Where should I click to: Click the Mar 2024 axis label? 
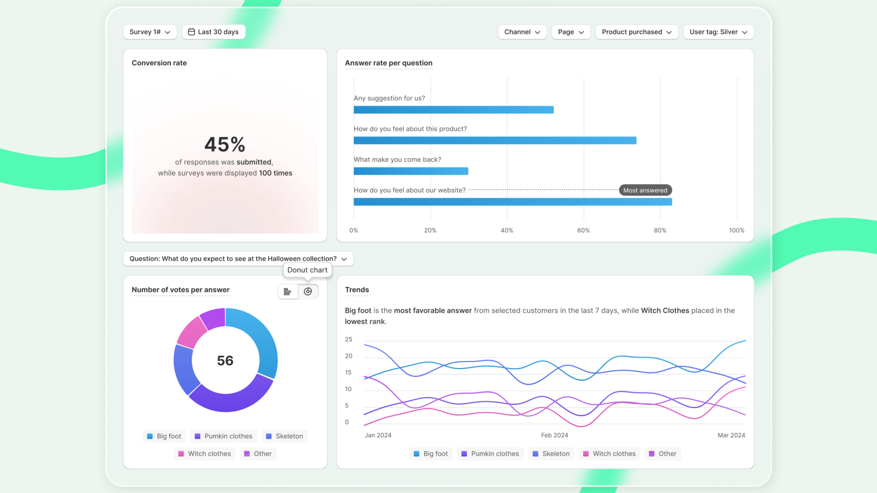click(x=731, y=435)
